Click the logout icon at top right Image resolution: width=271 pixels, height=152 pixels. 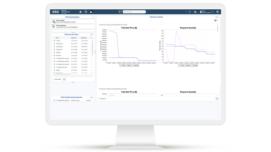coord(217,12)
